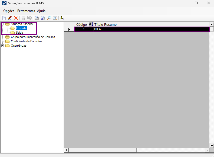
Task: Click the app logo in title bar
Action: pos(4,3)
